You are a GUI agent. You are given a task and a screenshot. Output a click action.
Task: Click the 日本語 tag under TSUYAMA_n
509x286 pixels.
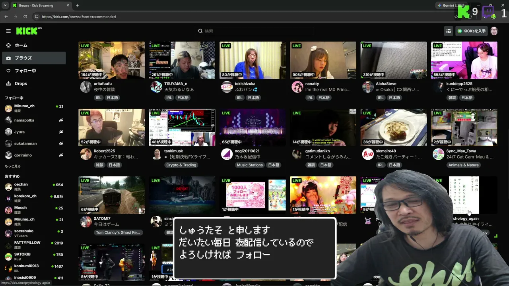point(183,98)
